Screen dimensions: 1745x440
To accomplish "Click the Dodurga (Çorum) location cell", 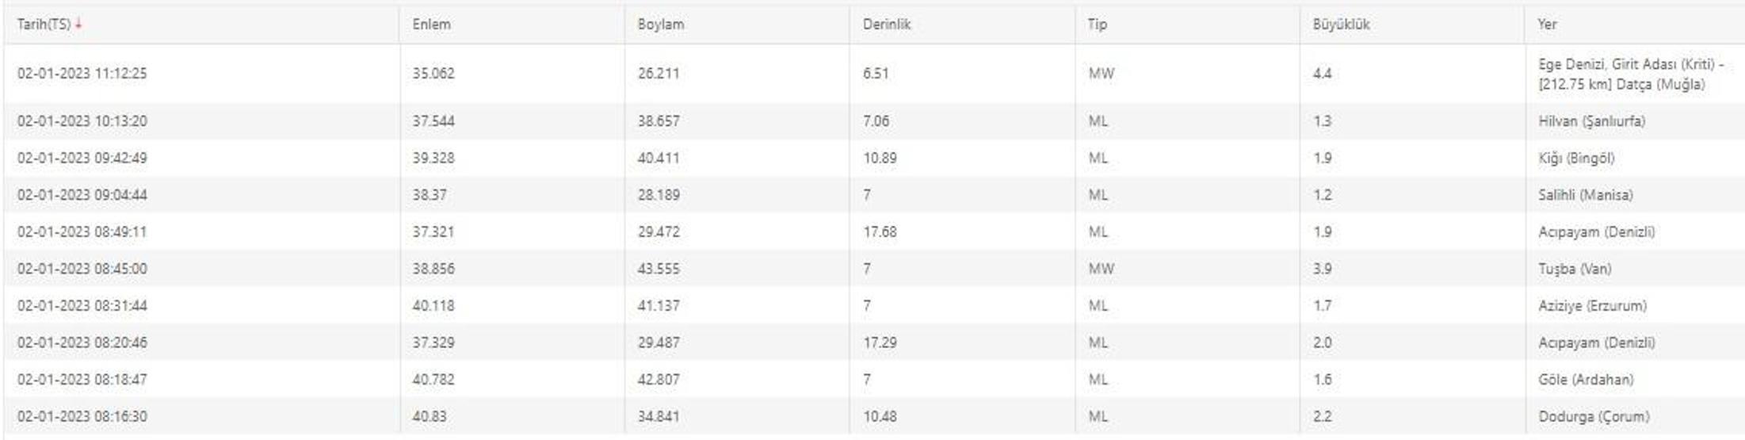I will click(x=1634, y=416).
